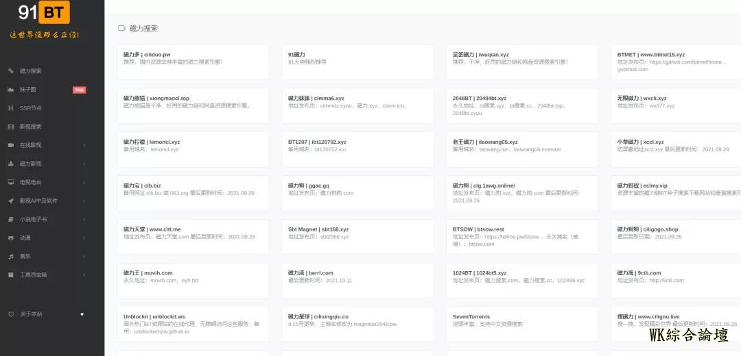Open the 磁力狗狗 | ciligogo.shop card
The height and width of the screenshot is (356, 741).
(677, 237)
